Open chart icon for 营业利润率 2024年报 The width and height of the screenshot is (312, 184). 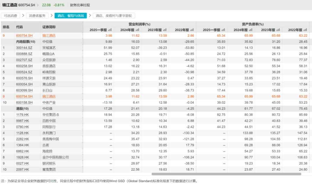136,30
